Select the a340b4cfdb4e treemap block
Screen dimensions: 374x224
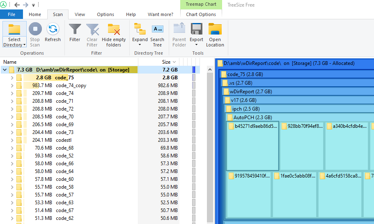[347, 146]
